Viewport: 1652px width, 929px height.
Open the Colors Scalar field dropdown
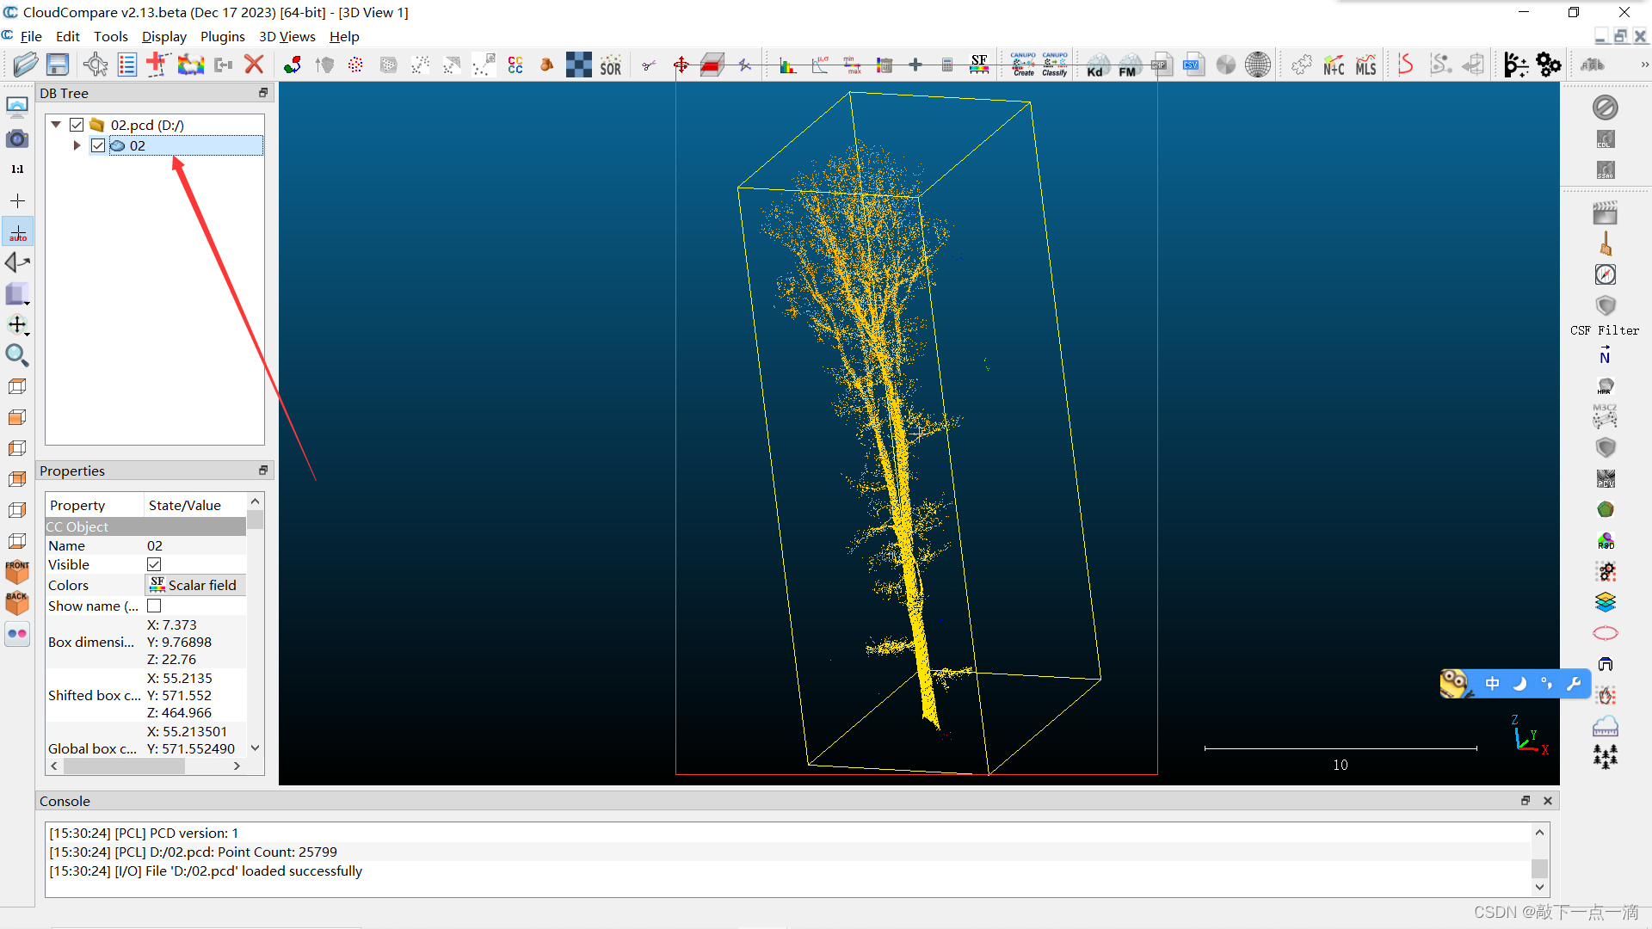195,585
